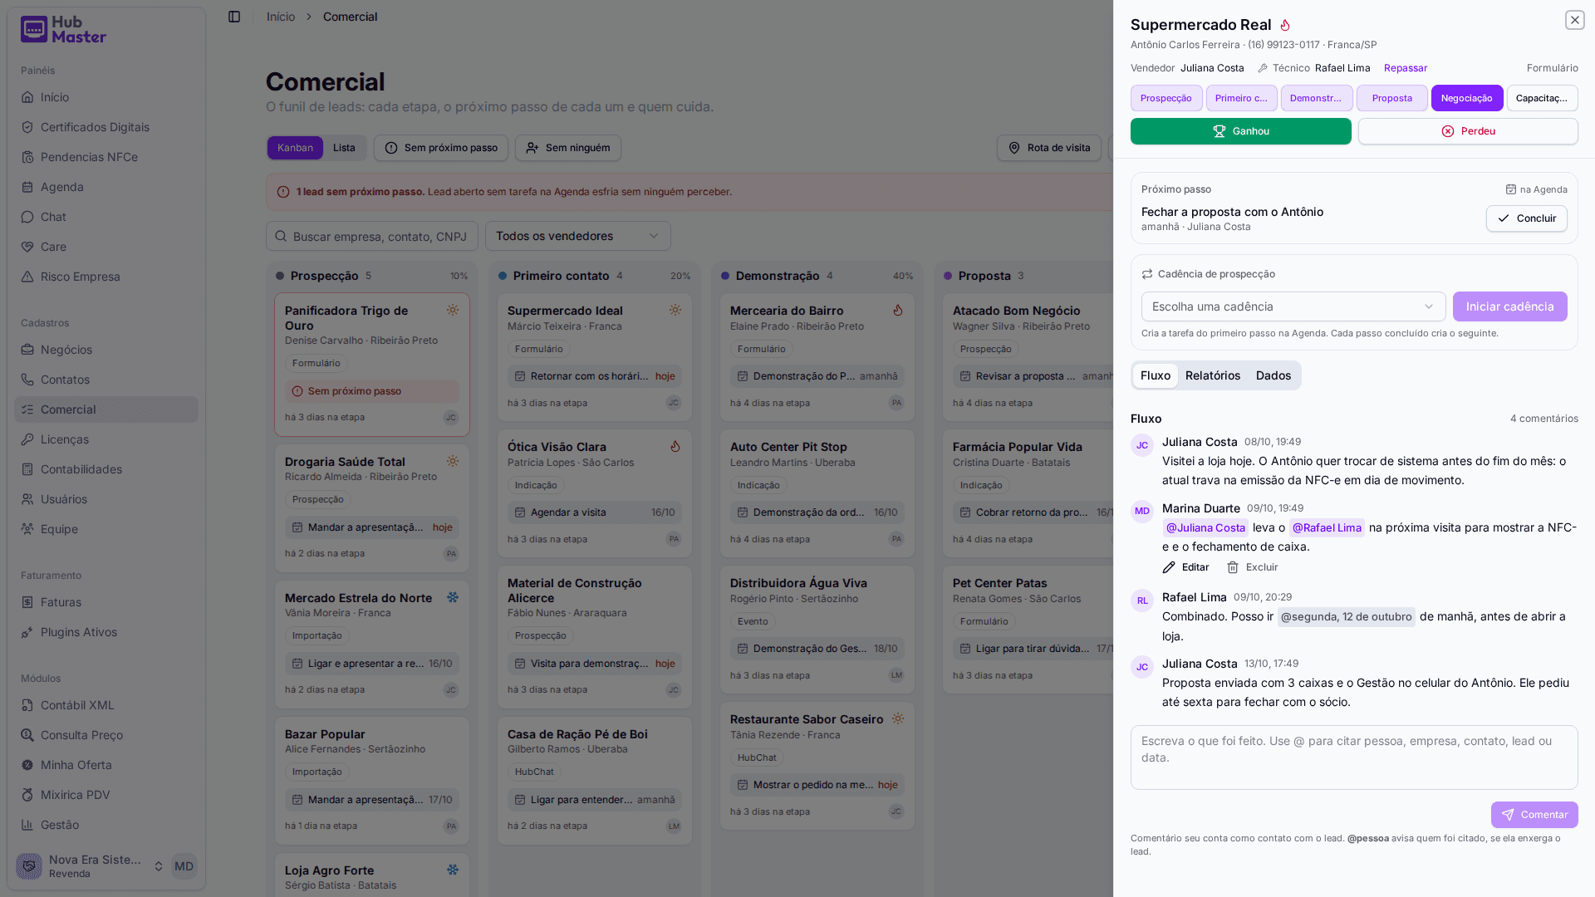Focus the Buscar empresa search field
Screen dimensions: 1595x897
coord(372,236)
